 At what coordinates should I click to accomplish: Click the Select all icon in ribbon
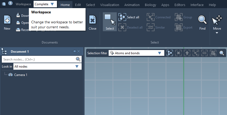click(x=122, y=17)
